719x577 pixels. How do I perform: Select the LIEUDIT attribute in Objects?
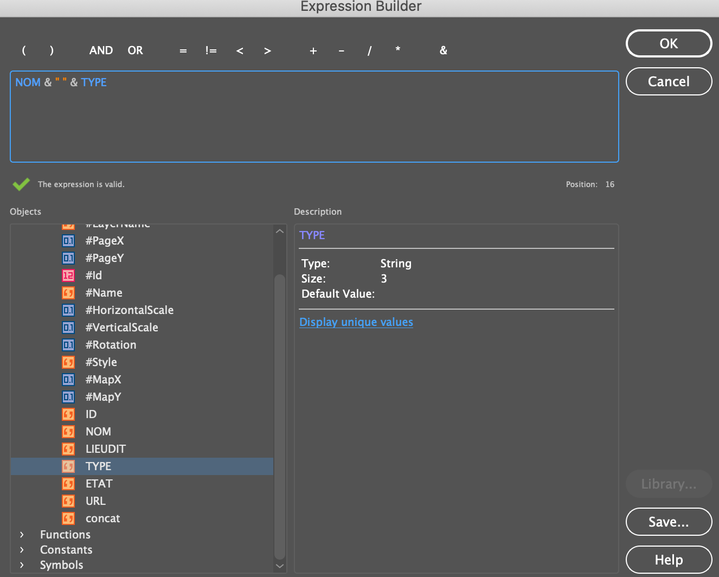coord(106,449)
